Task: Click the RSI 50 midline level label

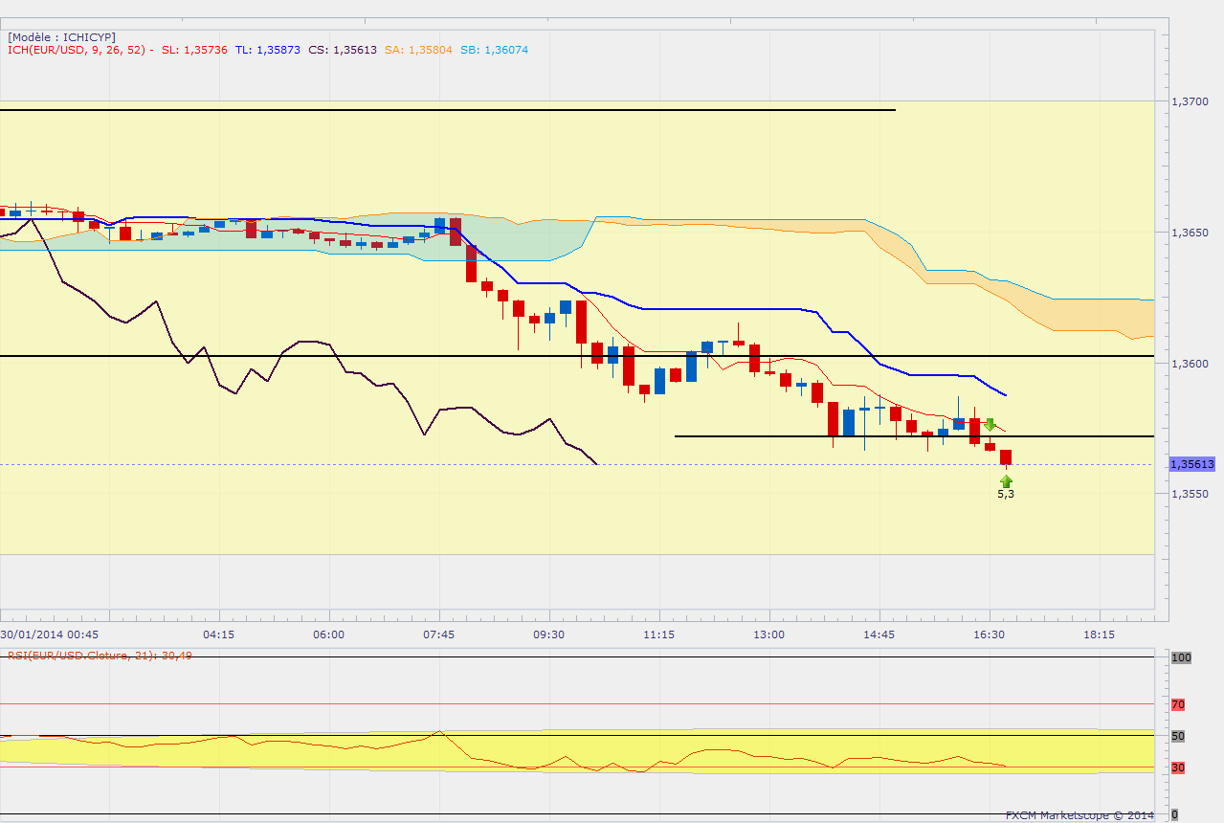Action: click(1178, 736)
